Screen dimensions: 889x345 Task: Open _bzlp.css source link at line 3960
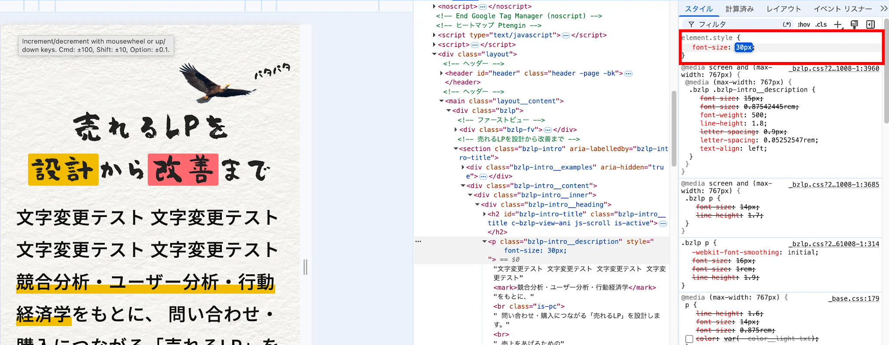tap(834, 69)
